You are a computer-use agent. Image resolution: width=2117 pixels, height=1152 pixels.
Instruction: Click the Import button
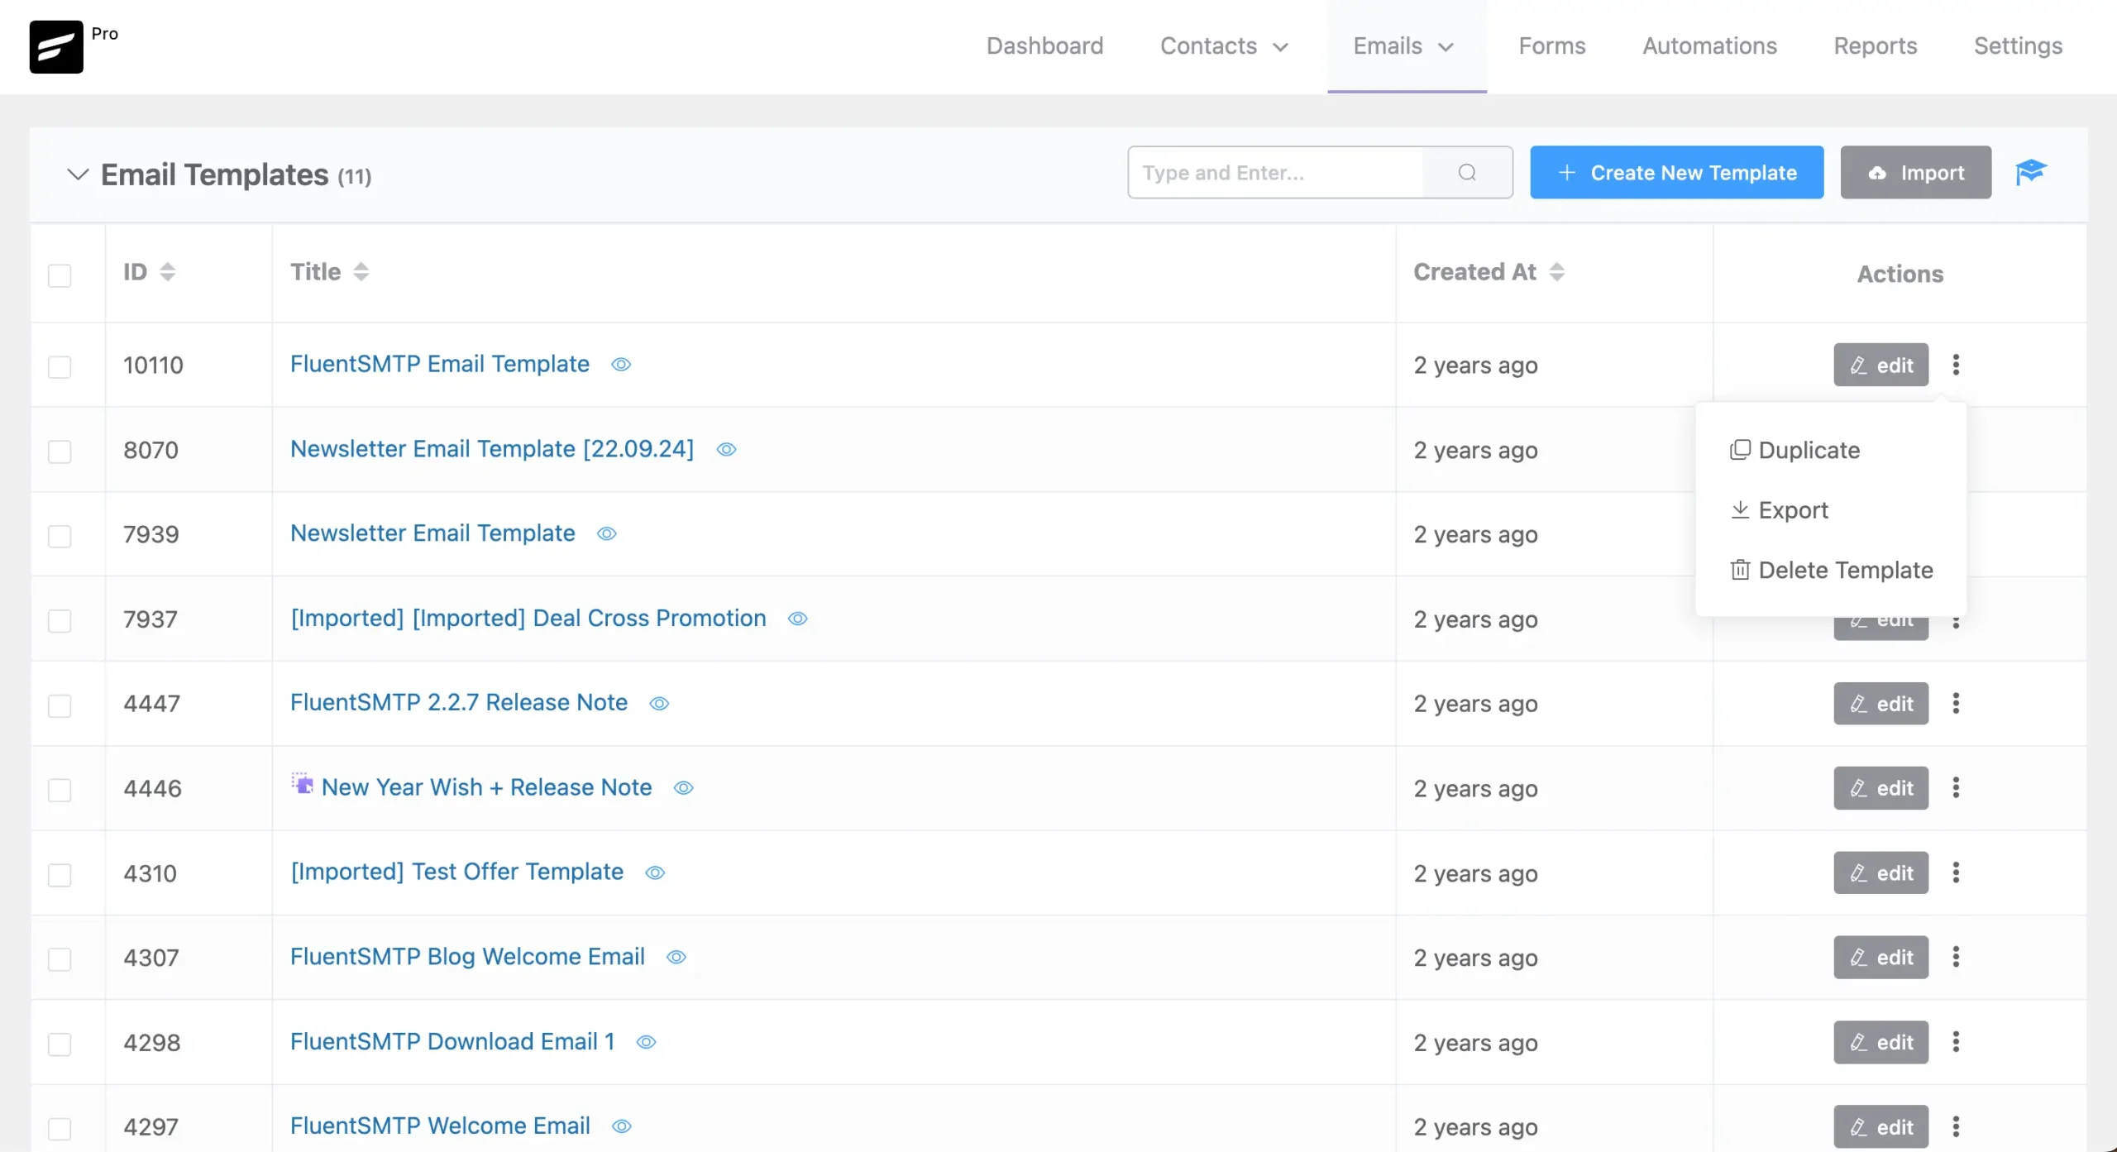click(x=1915, y=172)
